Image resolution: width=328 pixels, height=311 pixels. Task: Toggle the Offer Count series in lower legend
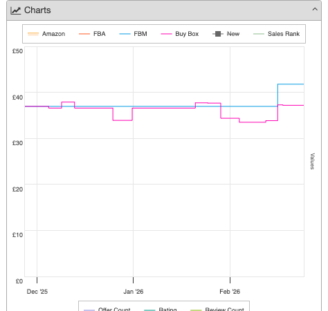click(107, 309)
